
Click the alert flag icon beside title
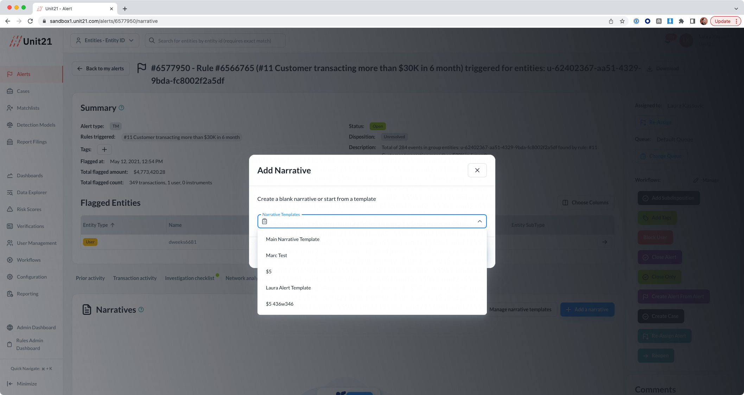pos(141,68)
